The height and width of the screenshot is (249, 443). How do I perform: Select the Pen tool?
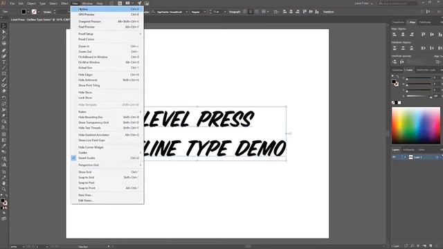[4, 50]
